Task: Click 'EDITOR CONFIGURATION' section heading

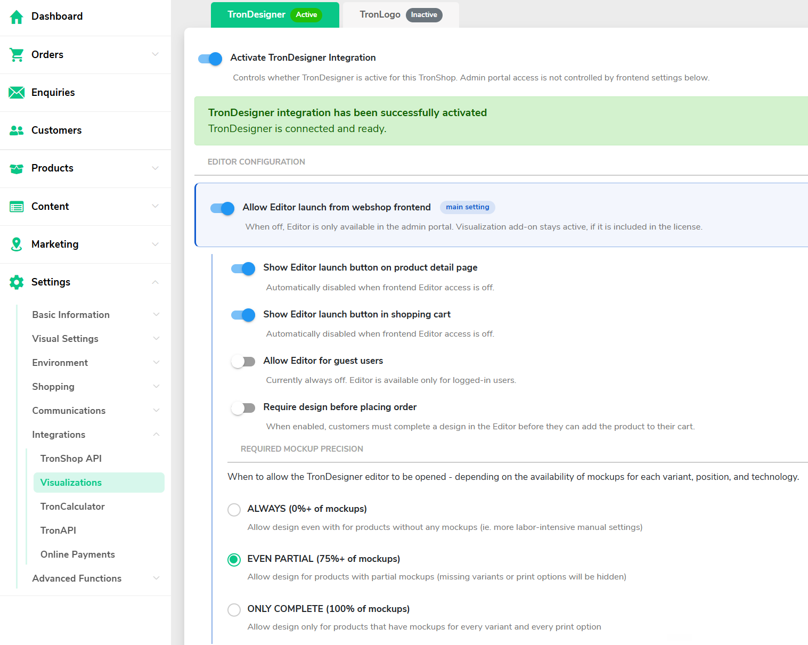Action: 256,162
